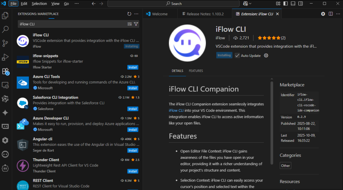This screenshot has height=190, width=343.
Task: Split the editor to the right
Action: (331, 14)
